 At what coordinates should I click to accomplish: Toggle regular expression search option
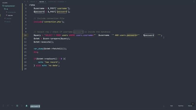(x=3, y=106)
